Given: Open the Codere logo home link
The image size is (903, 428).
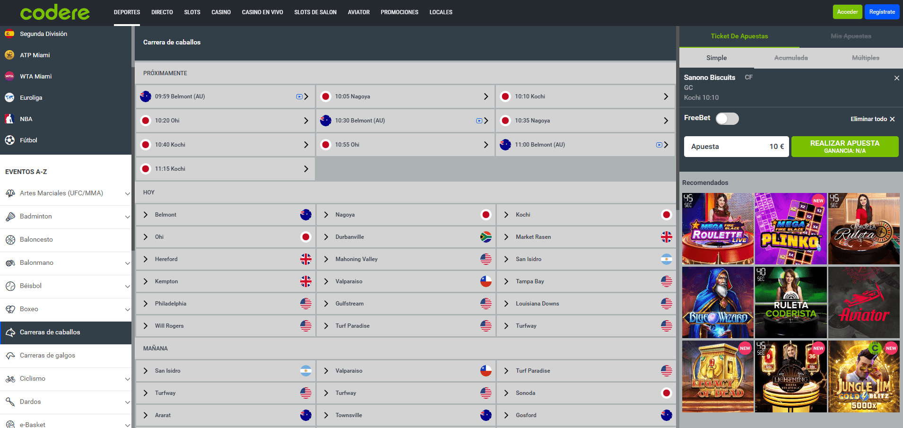Looking at the screenshot, I should pos(55,12).
